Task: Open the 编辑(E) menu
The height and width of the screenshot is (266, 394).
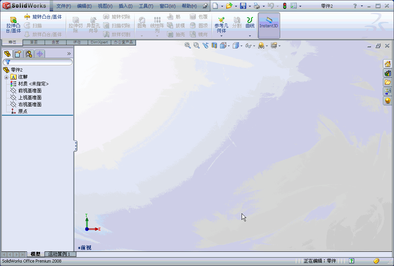Action: 84,6
